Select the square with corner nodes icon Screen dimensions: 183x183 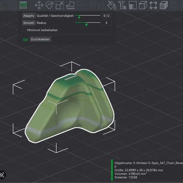pos(153,5)
